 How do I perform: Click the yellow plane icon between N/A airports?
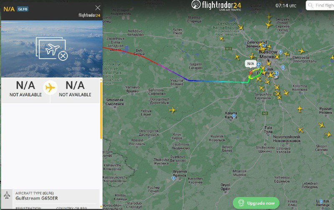coord(50,87)
